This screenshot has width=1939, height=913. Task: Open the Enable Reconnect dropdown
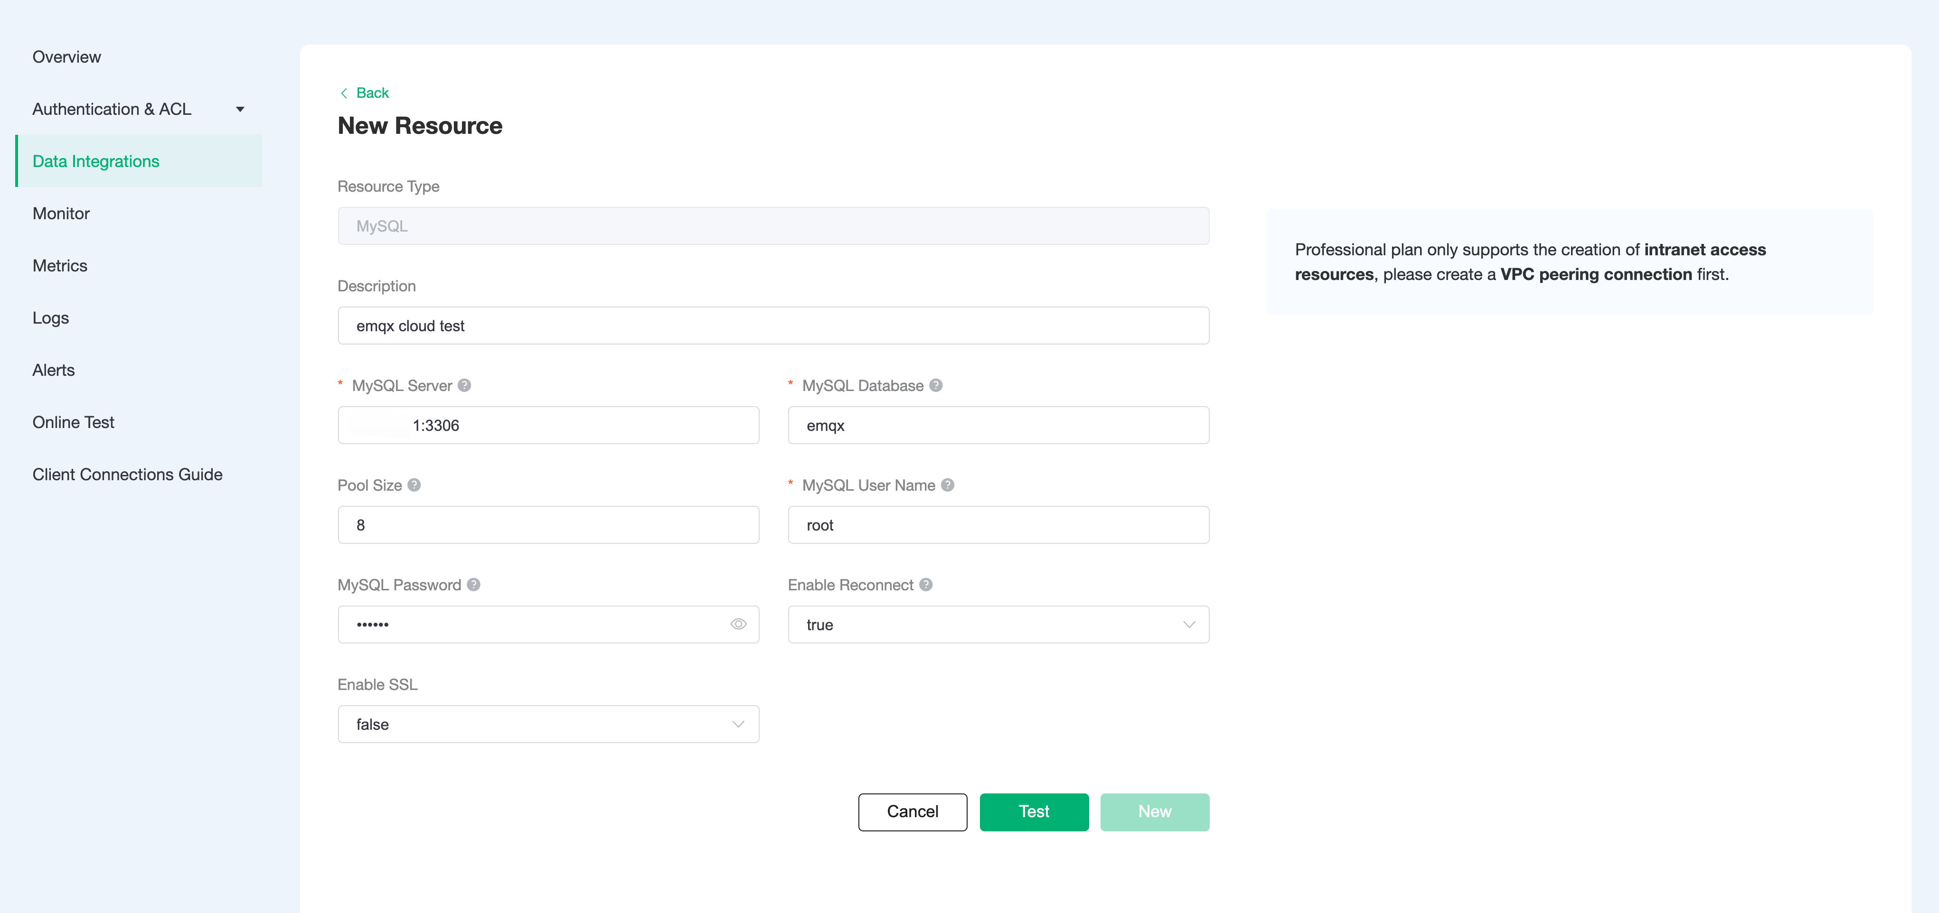pyautogui.click(x=998, y=624)
